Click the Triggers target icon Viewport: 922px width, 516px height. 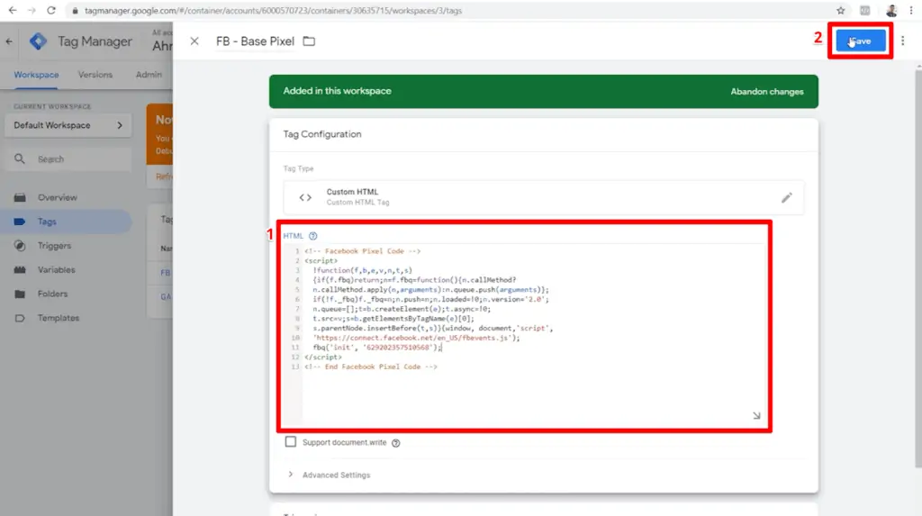coord(20,246)
